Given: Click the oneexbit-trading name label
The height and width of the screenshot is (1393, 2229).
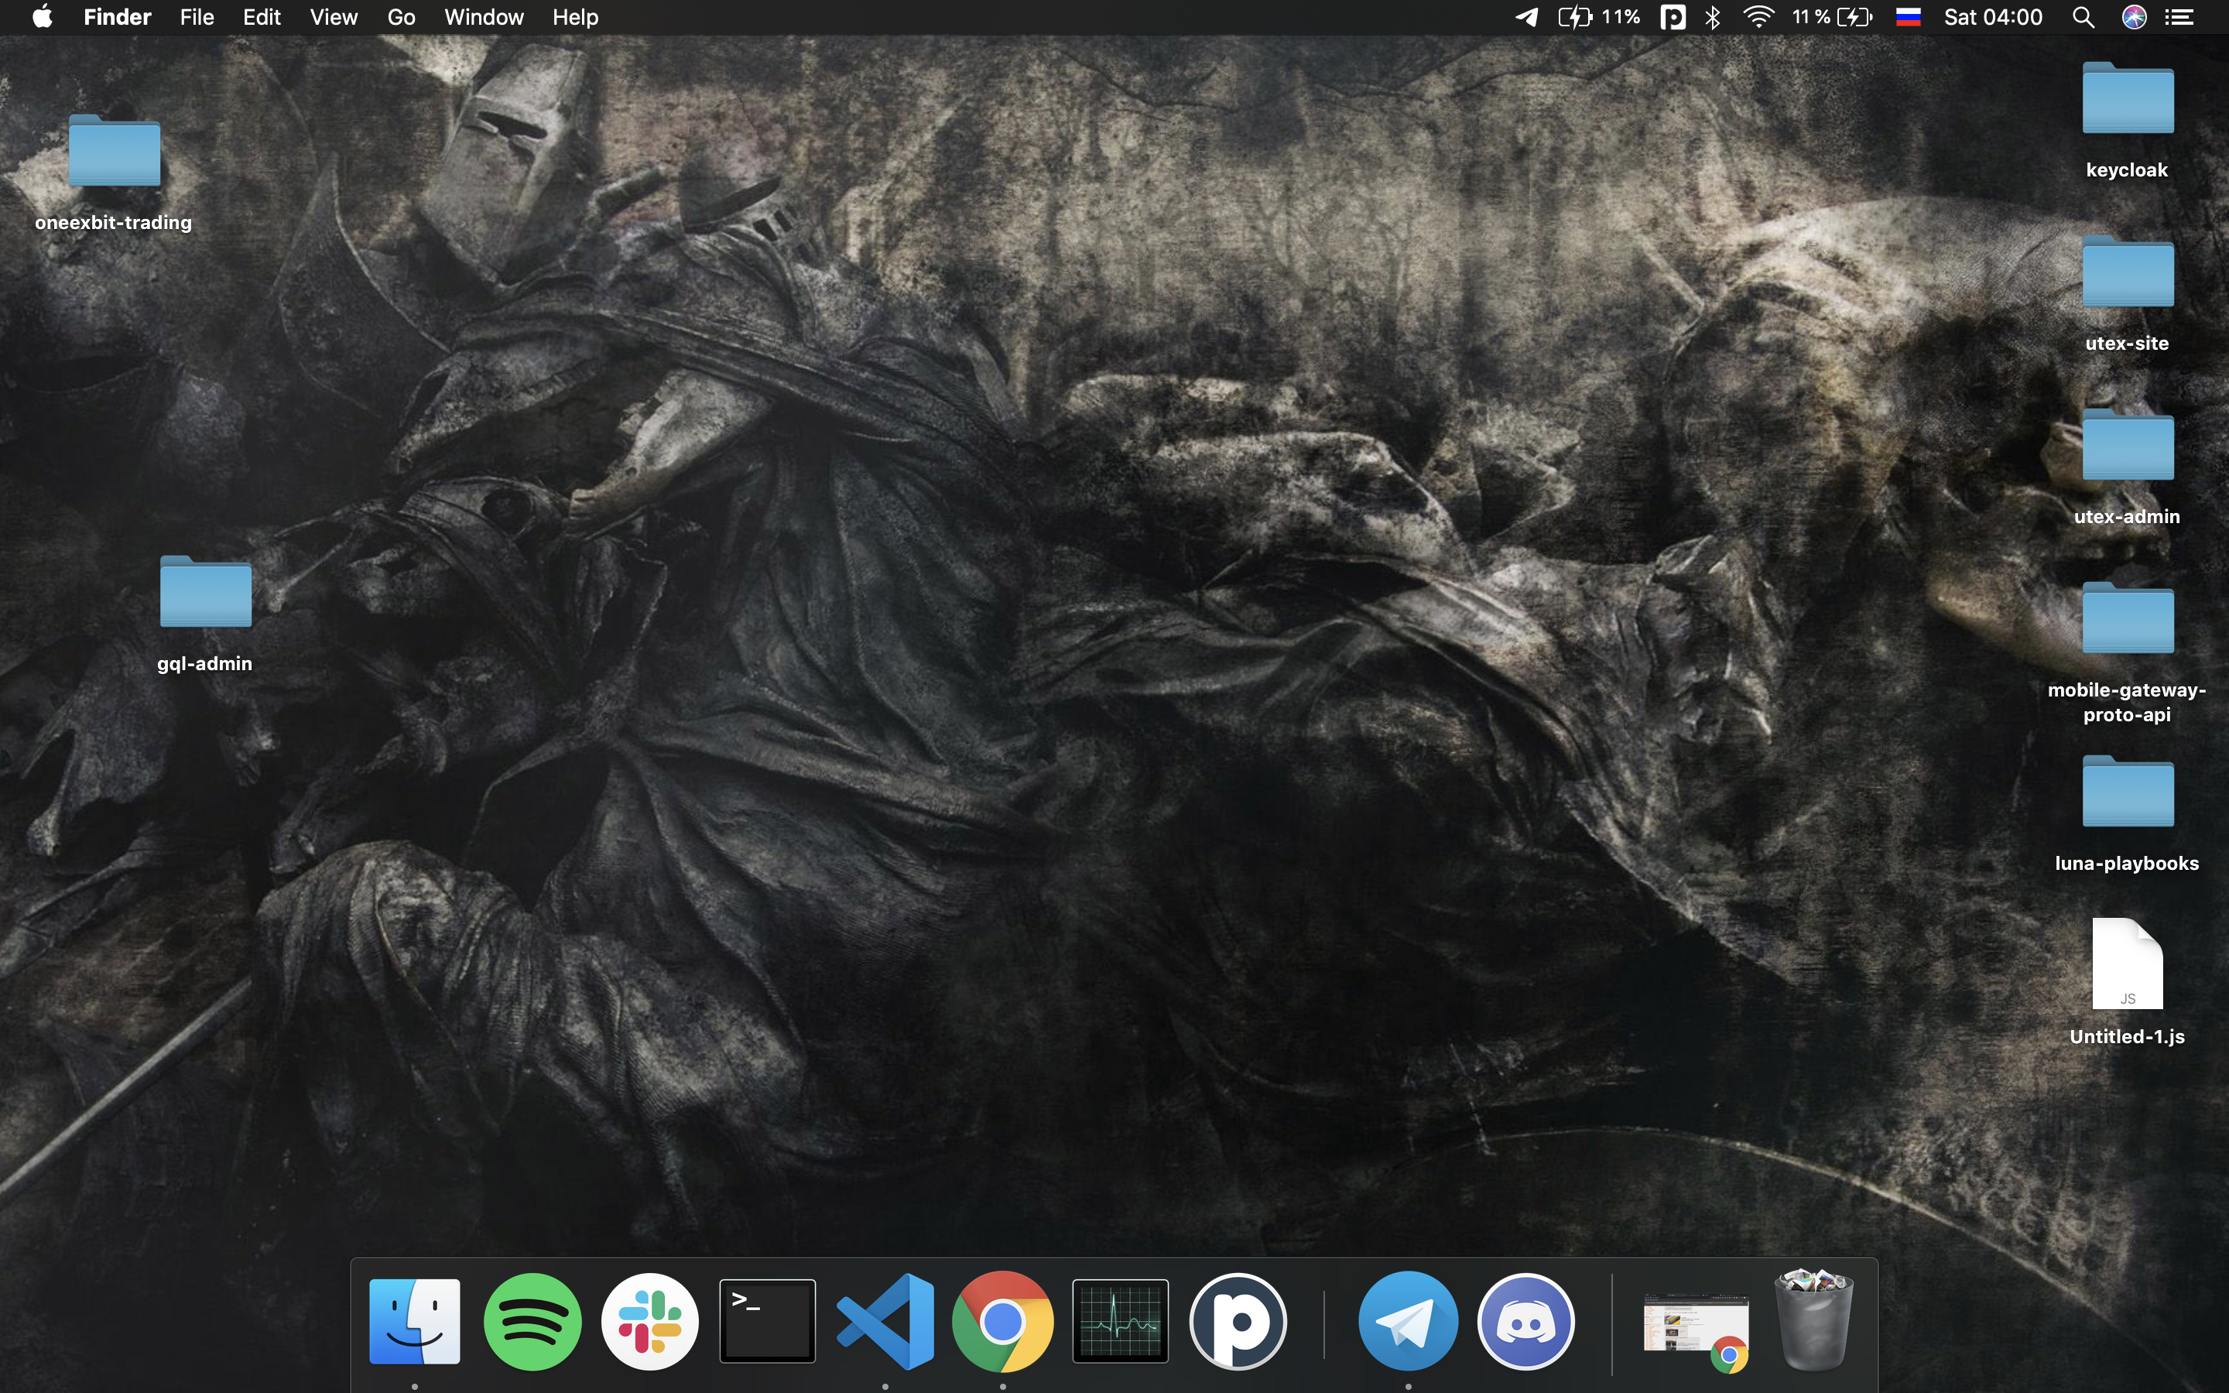Looking at the screenshot, I should (113, 222).
